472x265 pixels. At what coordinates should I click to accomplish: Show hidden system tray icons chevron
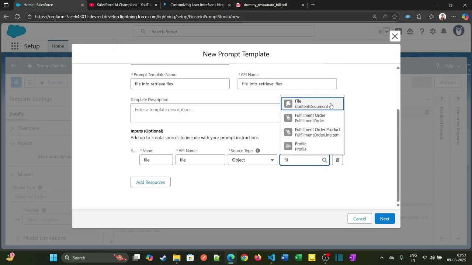pyautogui.click(x=382, y=258)
